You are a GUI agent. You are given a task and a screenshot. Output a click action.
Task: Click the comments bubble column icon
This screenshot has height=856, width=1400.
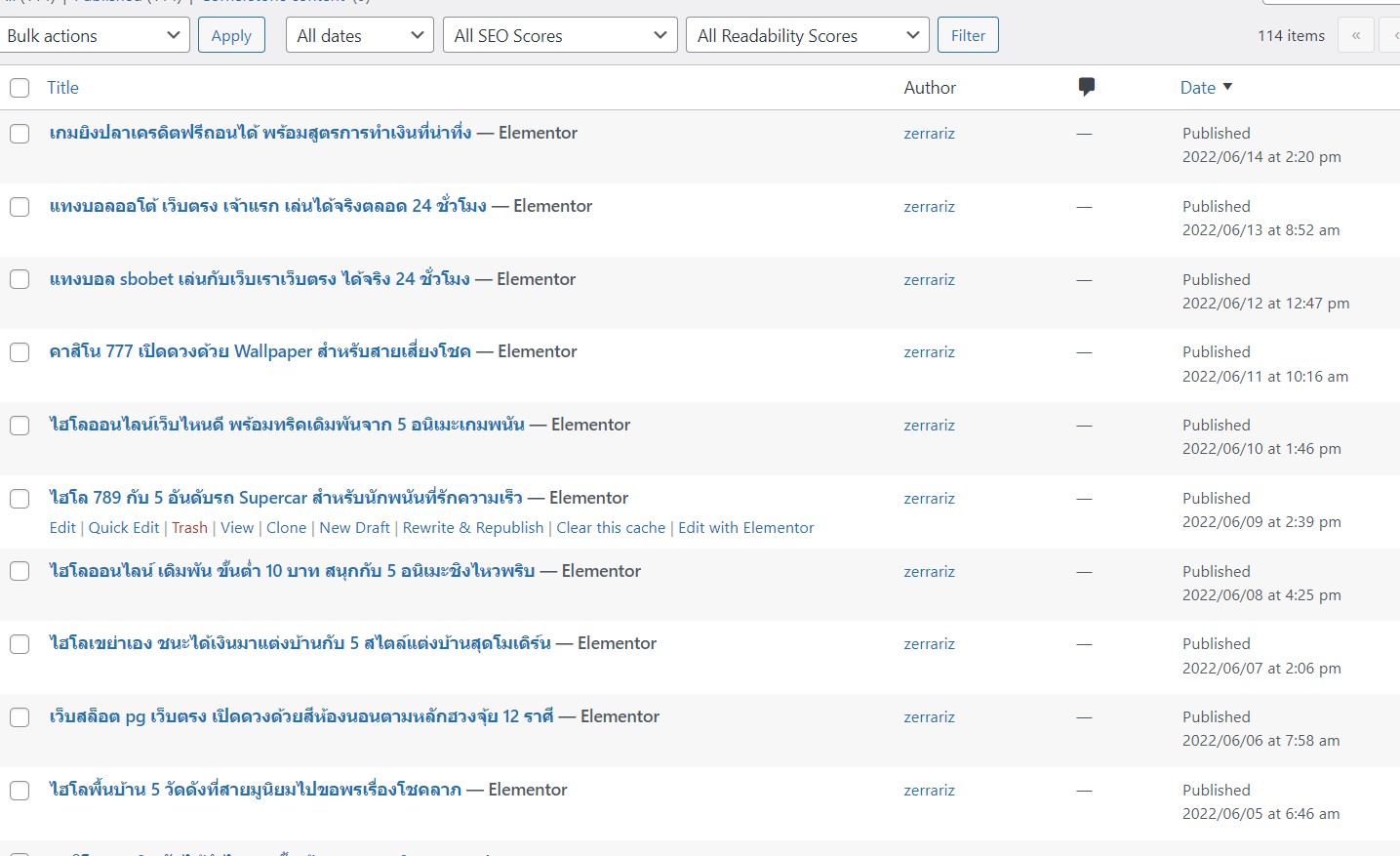(1086, 87)
